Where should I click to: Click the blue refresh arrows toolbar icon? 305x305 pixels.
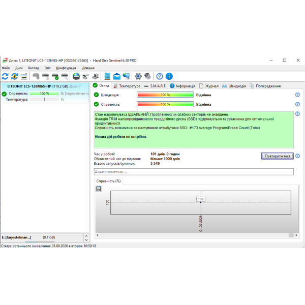coord(5,76)
